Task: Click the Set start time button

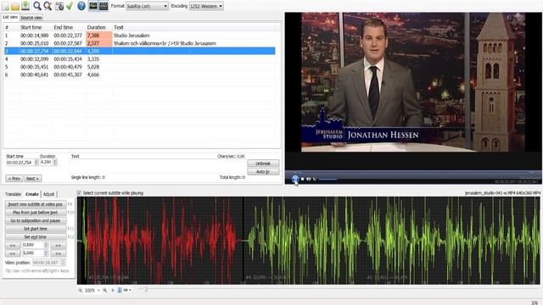Action: 36,229
